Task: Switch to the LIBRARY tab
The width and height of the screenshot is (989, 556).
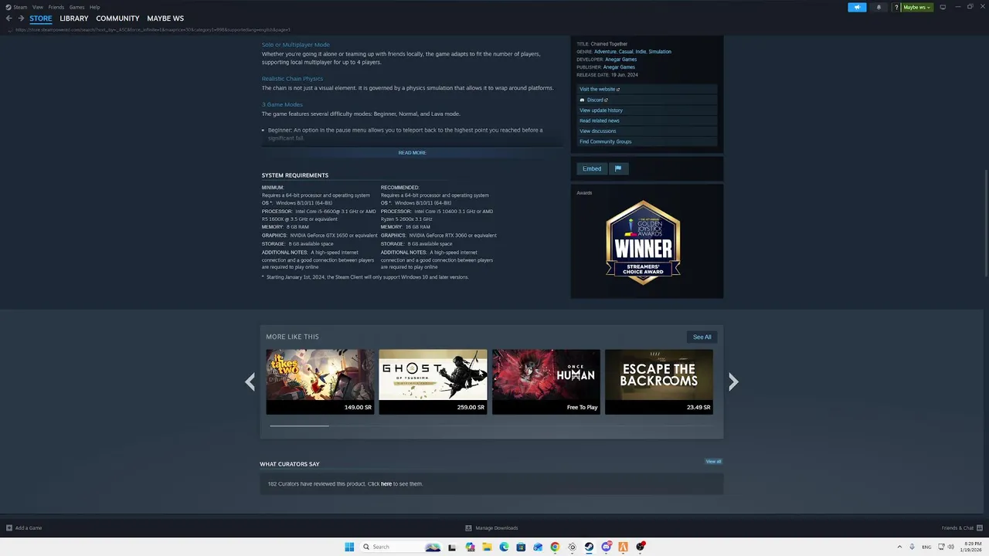Action: (x=74, y=19)
